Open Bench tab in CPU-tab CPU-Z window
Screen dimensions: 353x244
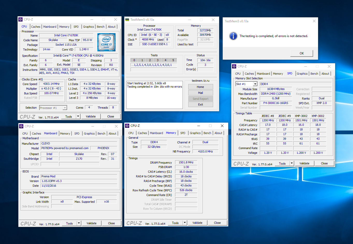coord(101,27)
